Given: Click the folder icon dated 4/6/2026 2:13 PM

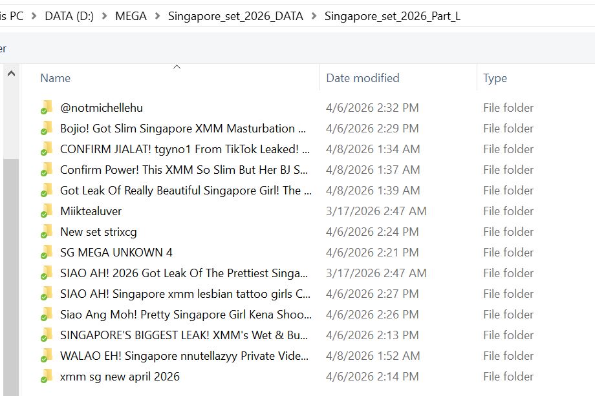Looking at the screenshot, I should point(47,335).
